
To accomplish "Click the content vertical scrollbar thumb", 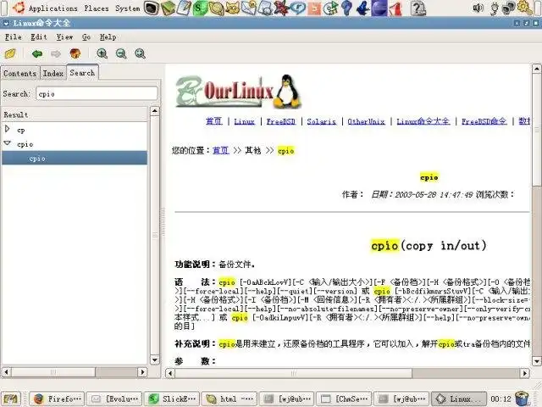I will (x=536, y=129).
